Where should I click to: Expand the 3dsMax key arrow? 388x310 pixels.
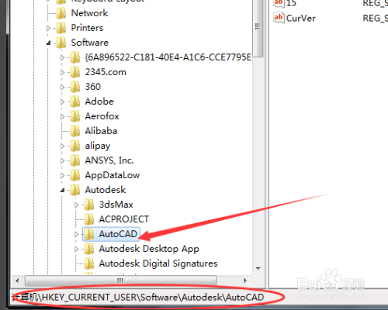click(x=76, y=205)
